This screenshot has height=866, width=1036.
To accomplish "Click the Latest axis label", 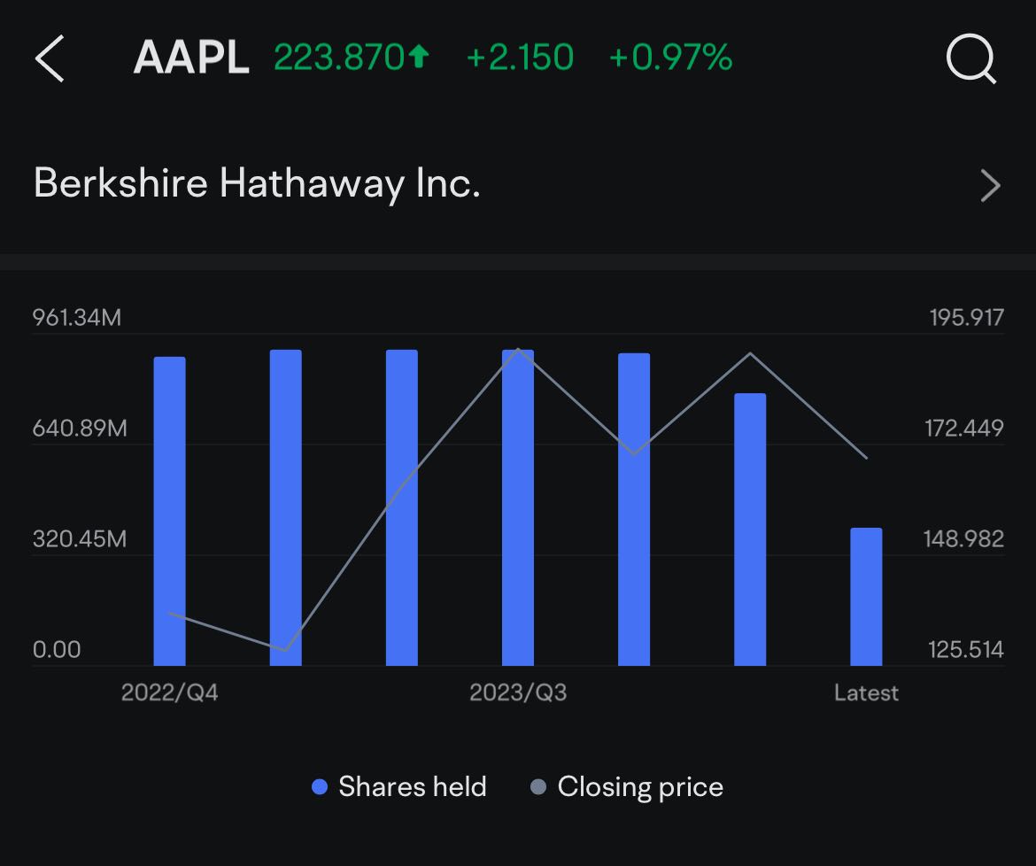I will point(866,692).
